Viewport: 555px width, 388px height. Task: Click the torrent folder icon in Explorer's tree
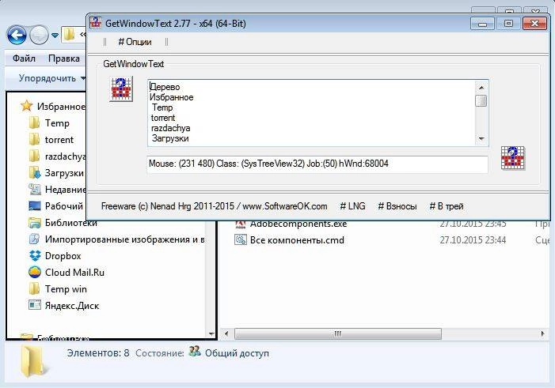(34, 139)
